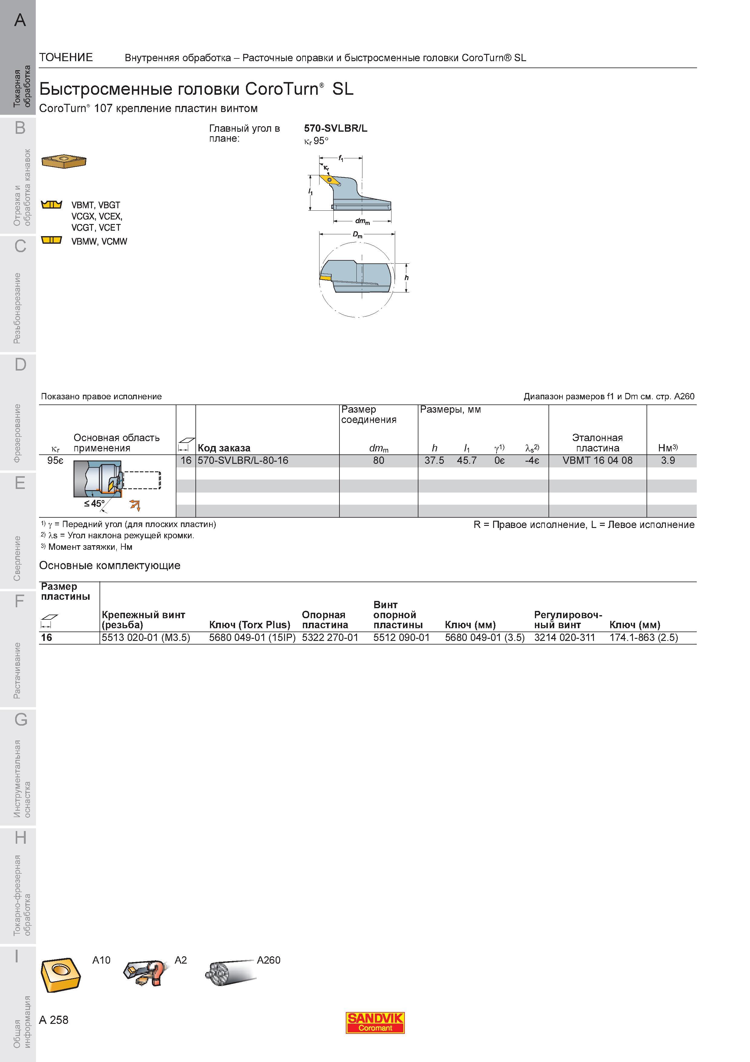Viewport: 750px width, 1062px height.
Task: Click the l1 value 45.7
Action: [x=466, y=461]
